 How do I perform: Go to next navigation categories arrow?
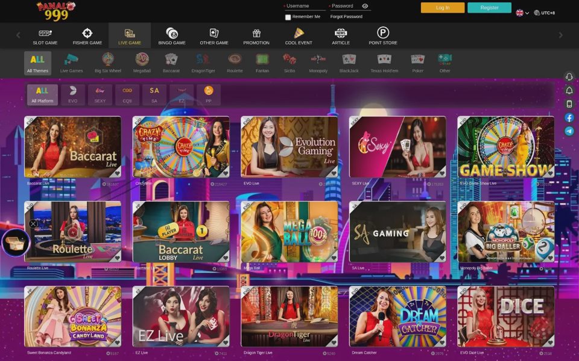pyautogui.click(x=560, y=35)
